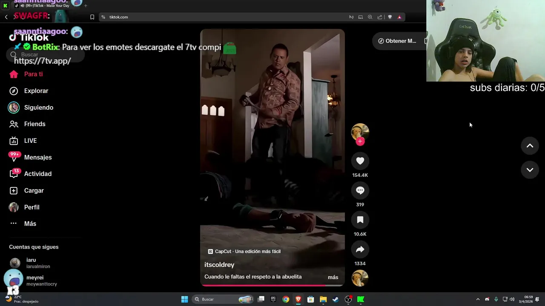Expand caption with más link
Viewport: 545px width, 306px height.
[333, 277]
